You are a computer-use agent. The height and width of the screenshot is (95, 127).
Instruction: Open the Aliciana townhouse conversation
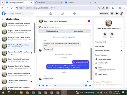17,25
